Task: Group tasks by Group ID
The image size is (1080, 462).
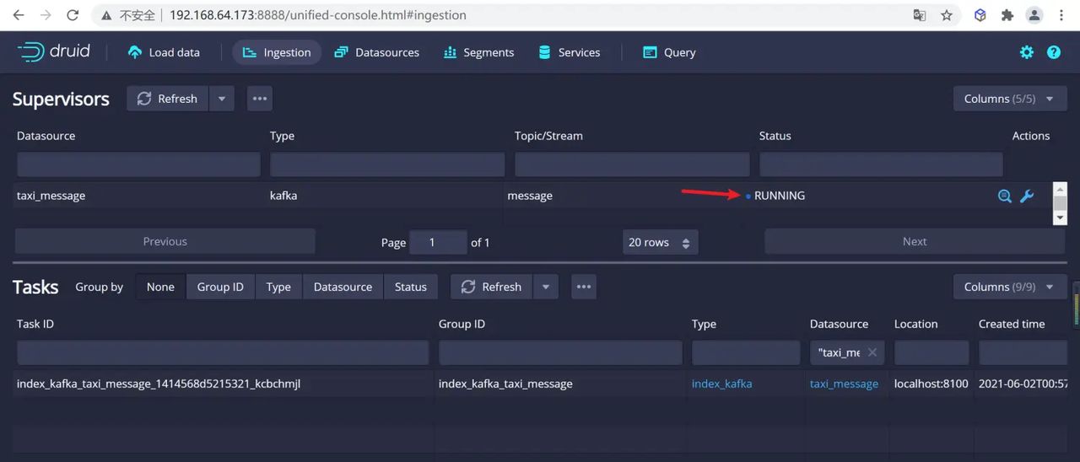Action: pos(220,287)
